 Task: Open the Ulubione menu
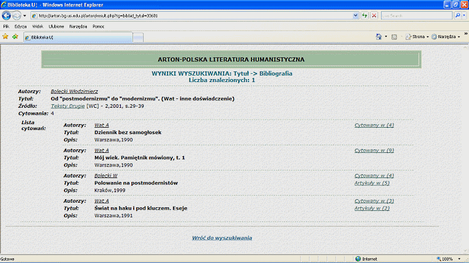pos(56,26)
